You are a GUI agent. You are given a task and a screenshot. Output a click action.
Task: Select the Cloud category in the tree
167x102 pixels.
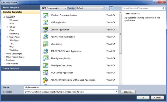tap(12, 30)
